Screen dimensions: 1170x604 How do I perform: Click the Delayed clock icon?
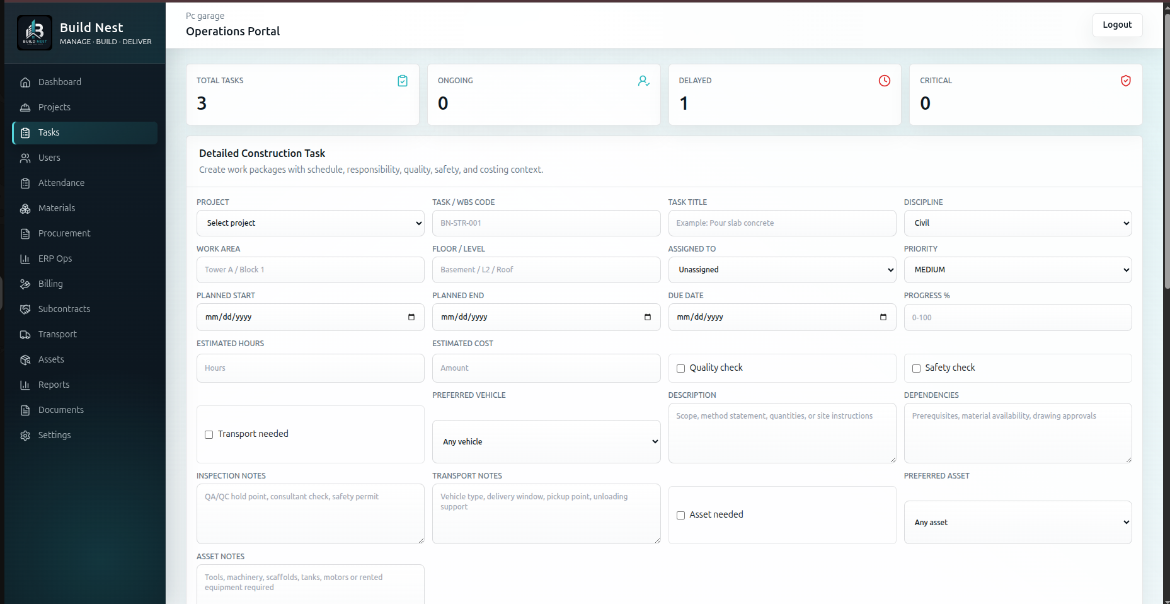click(x=885, y=81)
